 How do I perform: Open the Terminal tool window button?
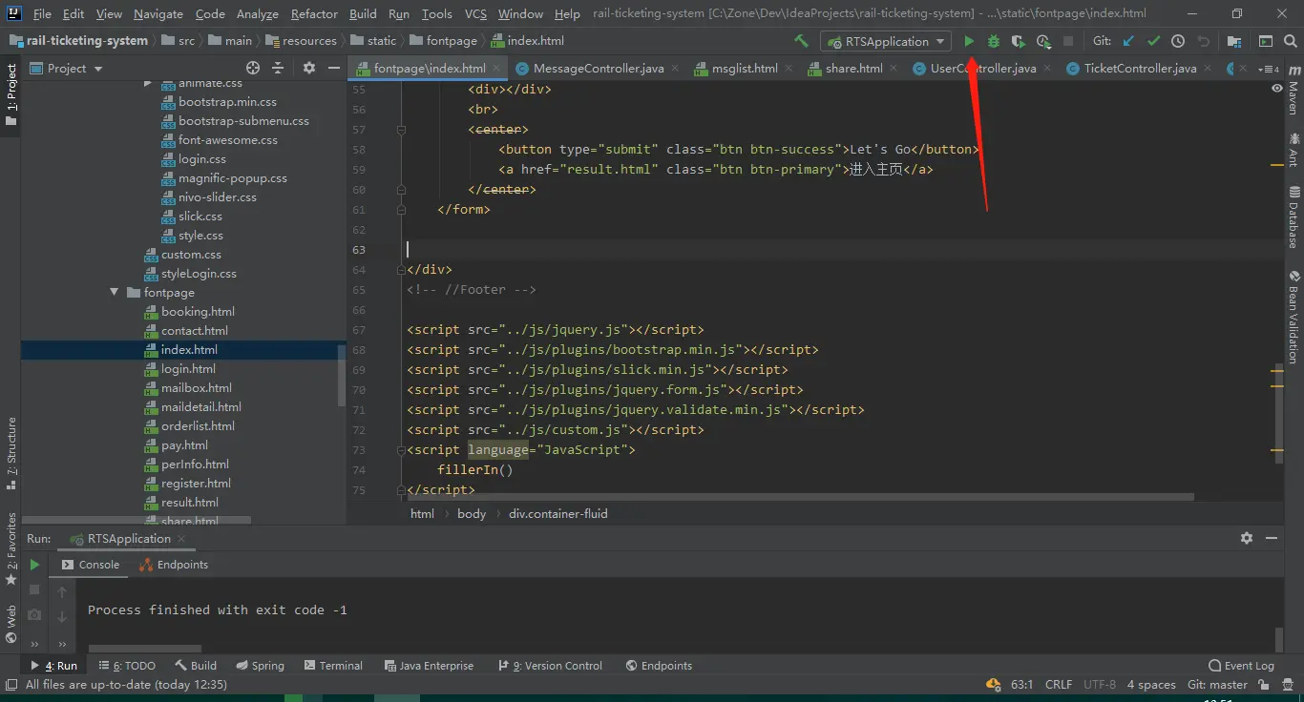pos(333,666)
